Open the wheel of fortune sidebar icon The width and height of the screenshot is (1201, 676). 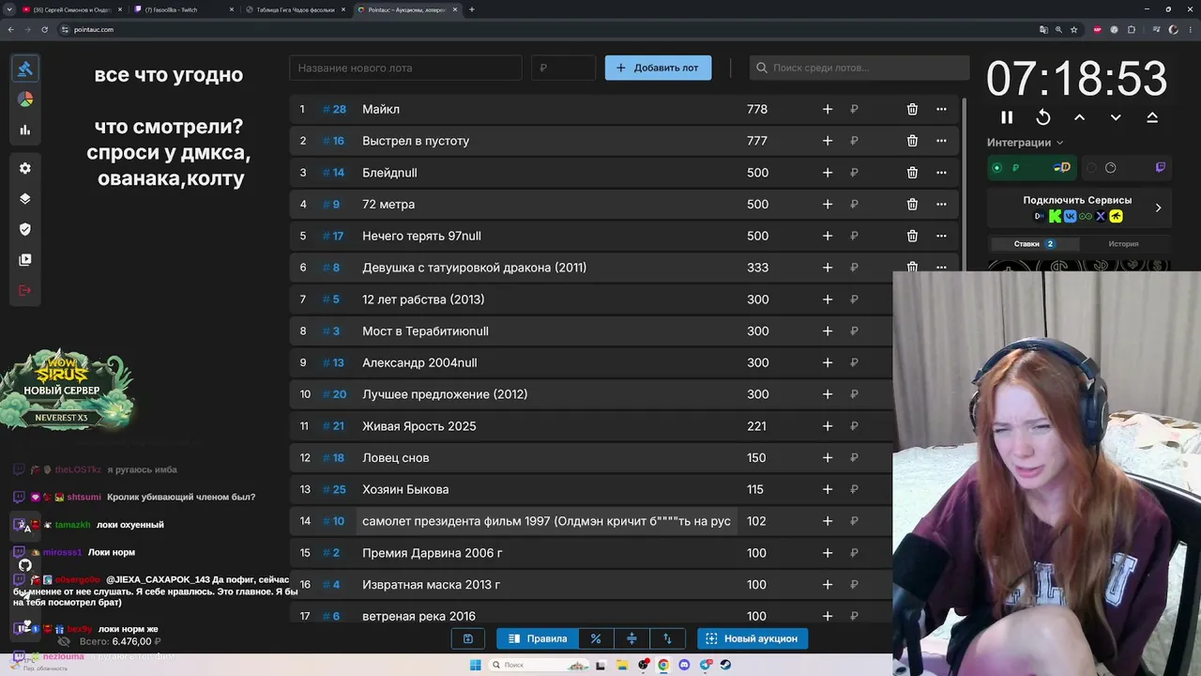(x=25, y=100)
